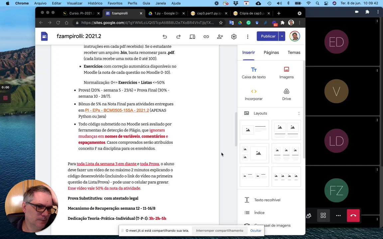Open options for the FZ participant tile
Screen dimensions: 383x239
[377, 170]
